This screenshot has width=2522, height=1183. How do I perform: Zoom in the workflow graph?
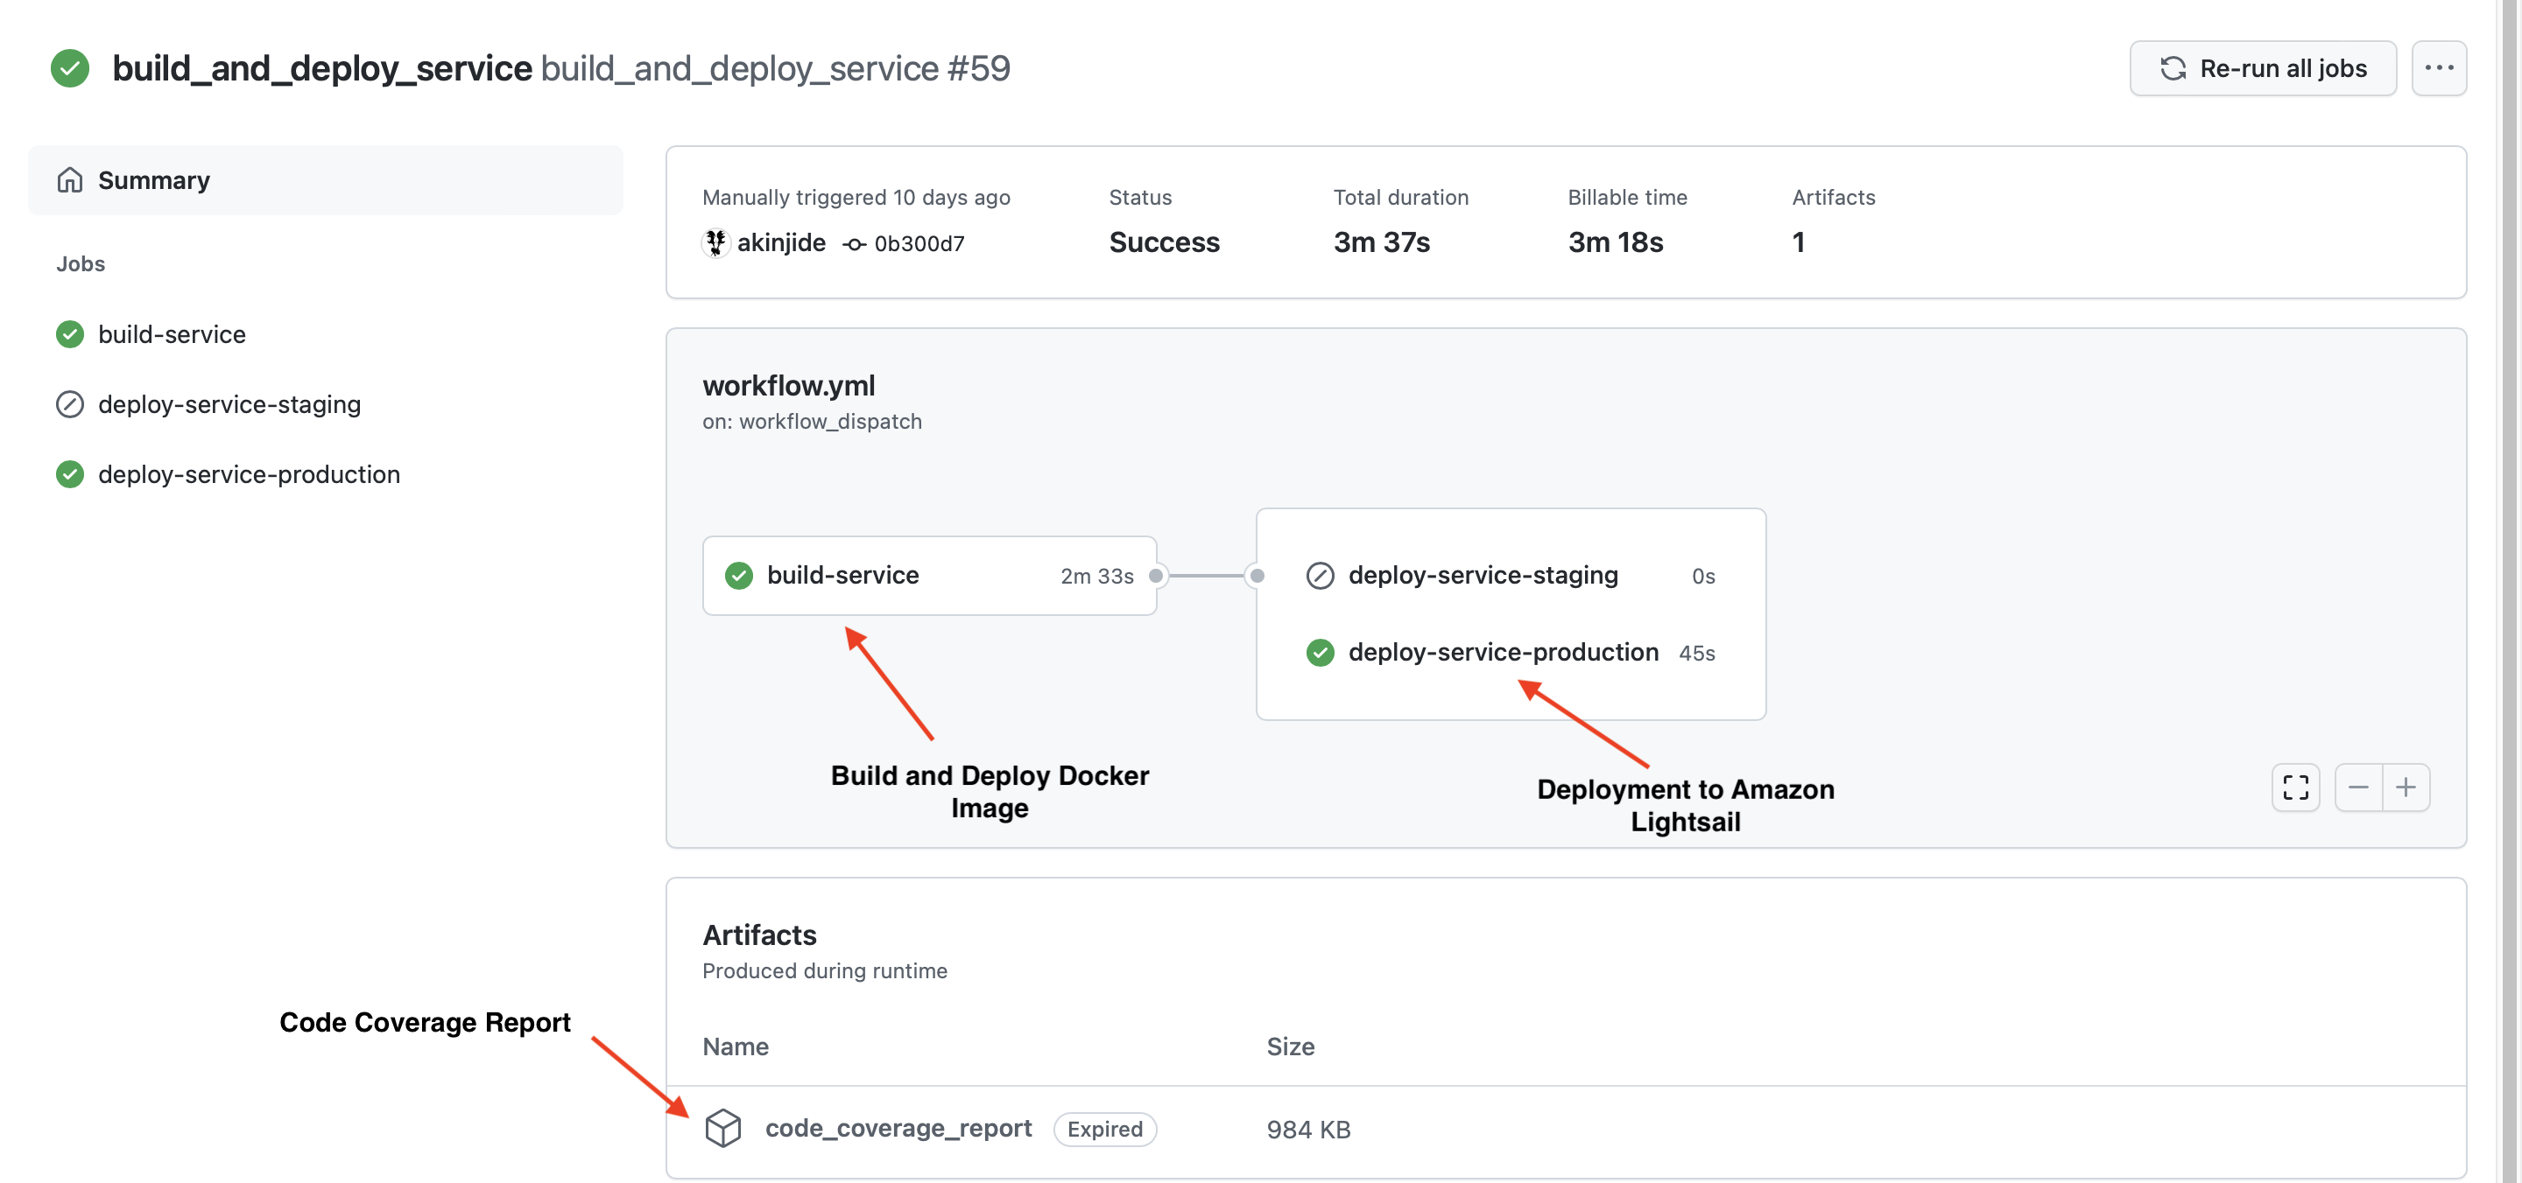(x=2406, y=787)
